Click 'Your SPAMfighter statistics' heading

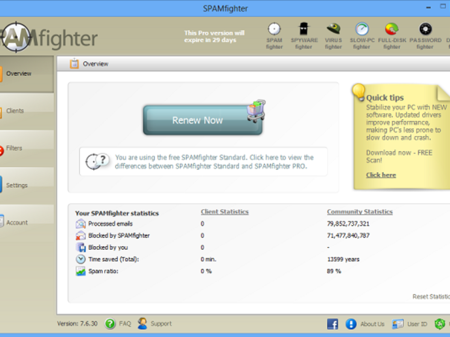[x=117, y=213]
